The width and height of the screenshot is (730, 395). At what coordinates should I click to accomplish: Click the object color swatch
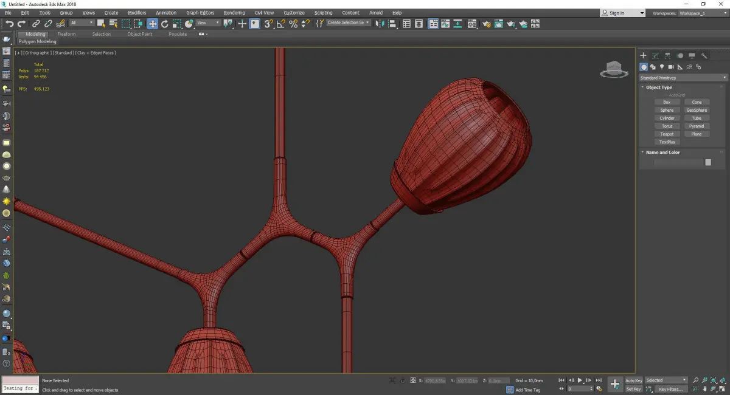pyautogui.click(x=707, y=162)
